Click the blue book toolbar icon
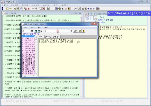The width and height of the screenshot is (151, 106). [88, 9]
